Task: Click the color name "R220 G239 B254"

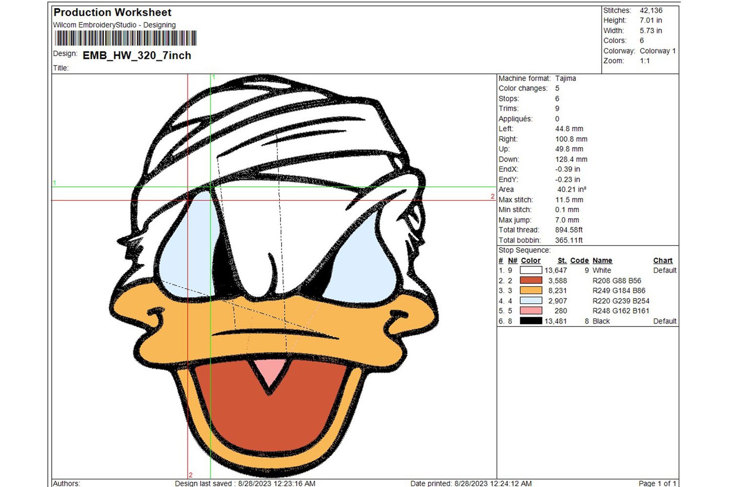Action: [621, 301]
